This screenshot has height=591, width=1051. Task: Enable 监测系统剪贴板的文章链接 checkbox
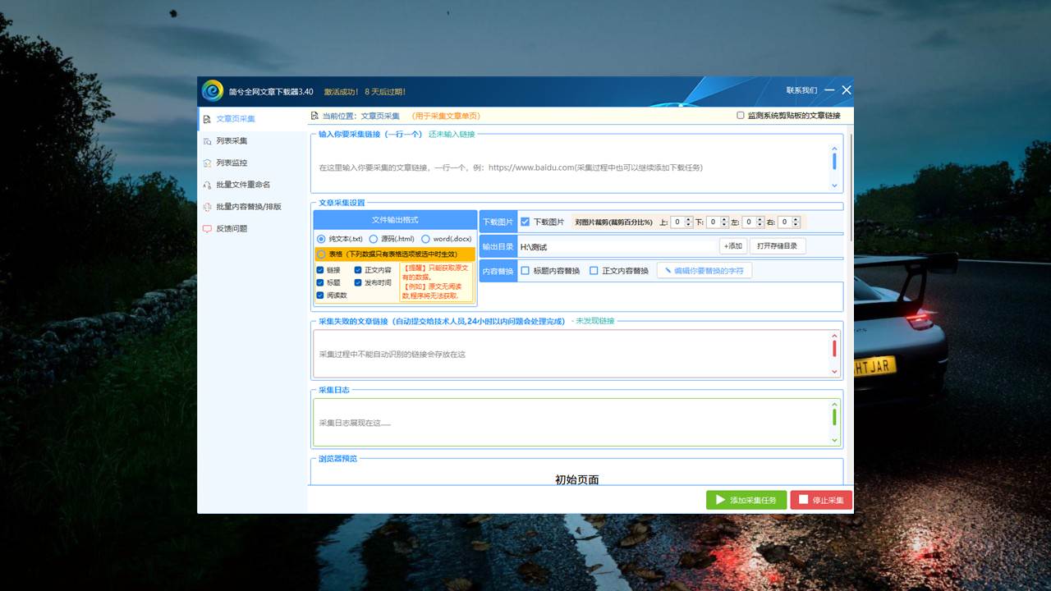point(741,117)
